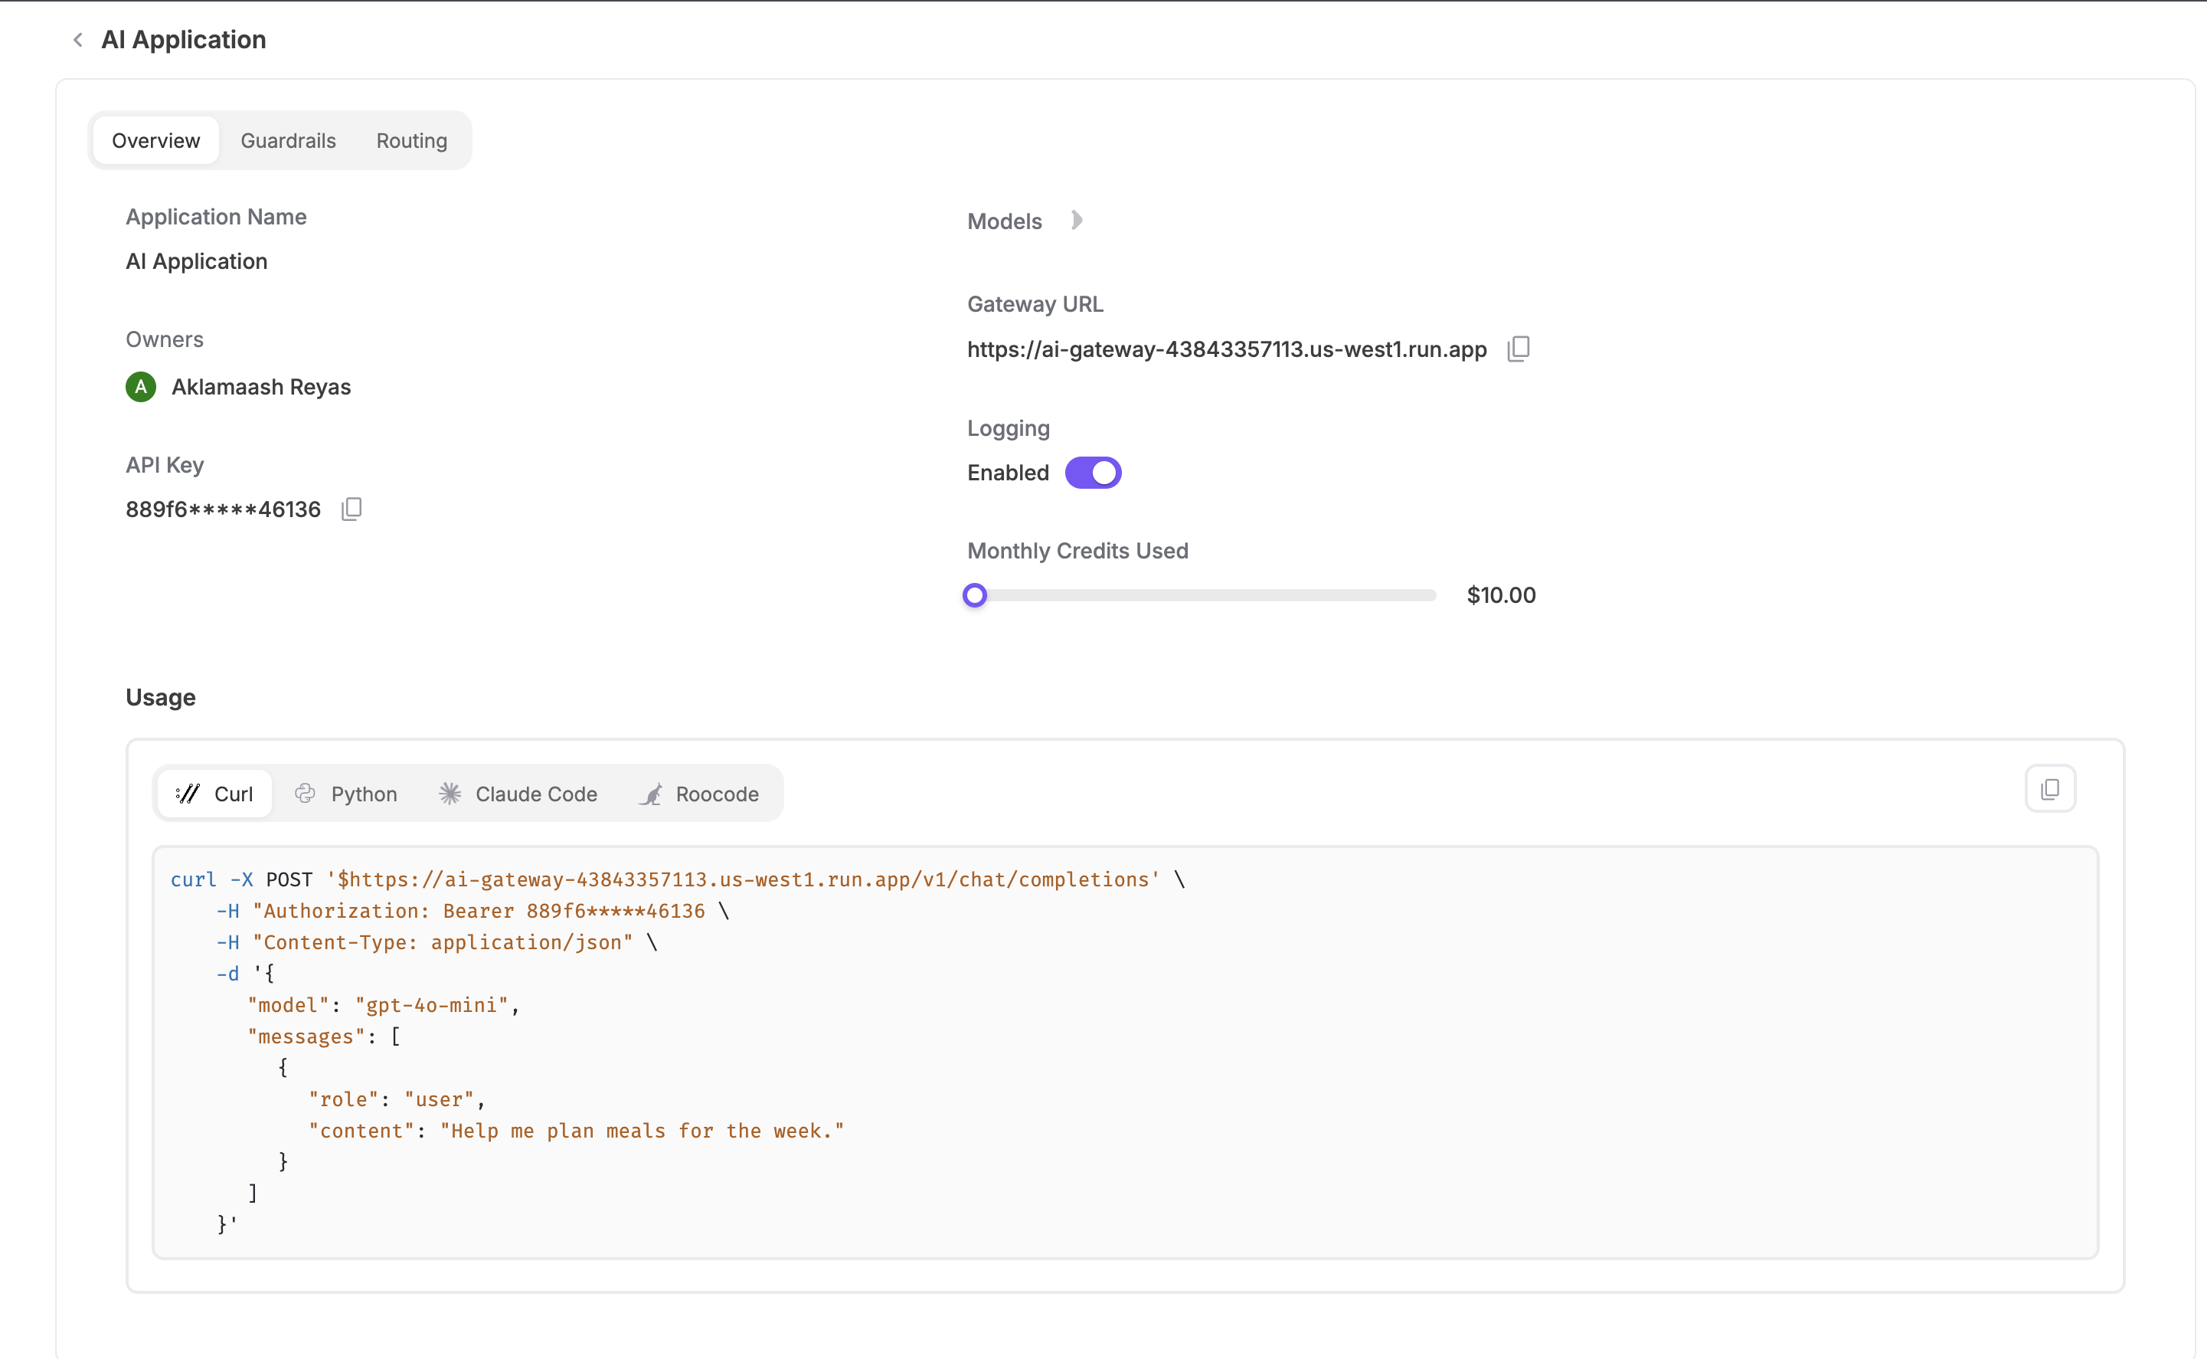
Task: Click the Models label
Action: (x=1004, y=221)
